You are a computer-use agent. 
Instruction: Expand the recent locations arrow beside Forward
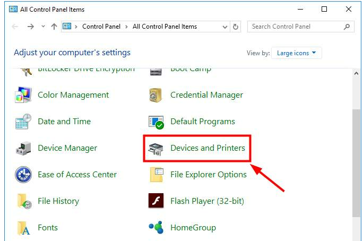pos(43,27)
